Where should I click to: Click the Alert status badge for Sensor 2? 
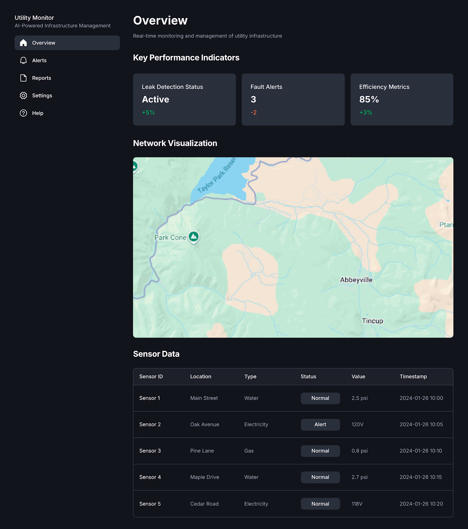pyautogui.click(x=320, y=425)
